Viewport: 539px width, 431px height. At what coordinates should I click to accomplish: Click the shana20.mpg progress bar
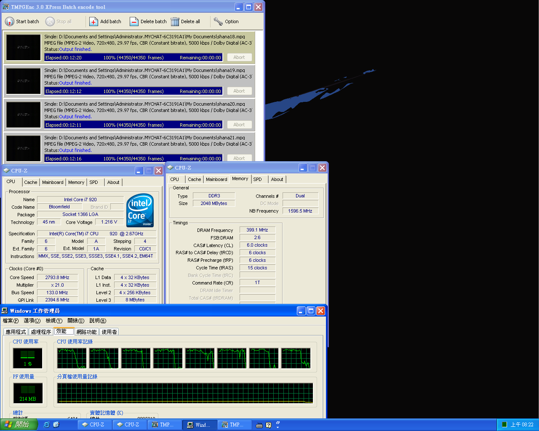[133, 125]
